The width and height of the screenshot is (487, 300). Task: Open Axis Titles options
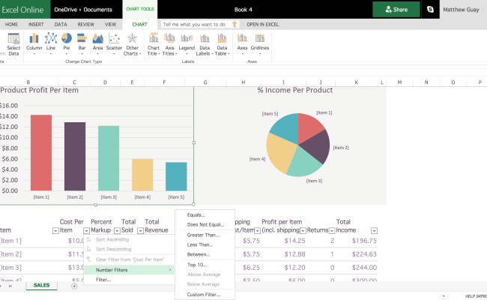click(x=169, y=44)
